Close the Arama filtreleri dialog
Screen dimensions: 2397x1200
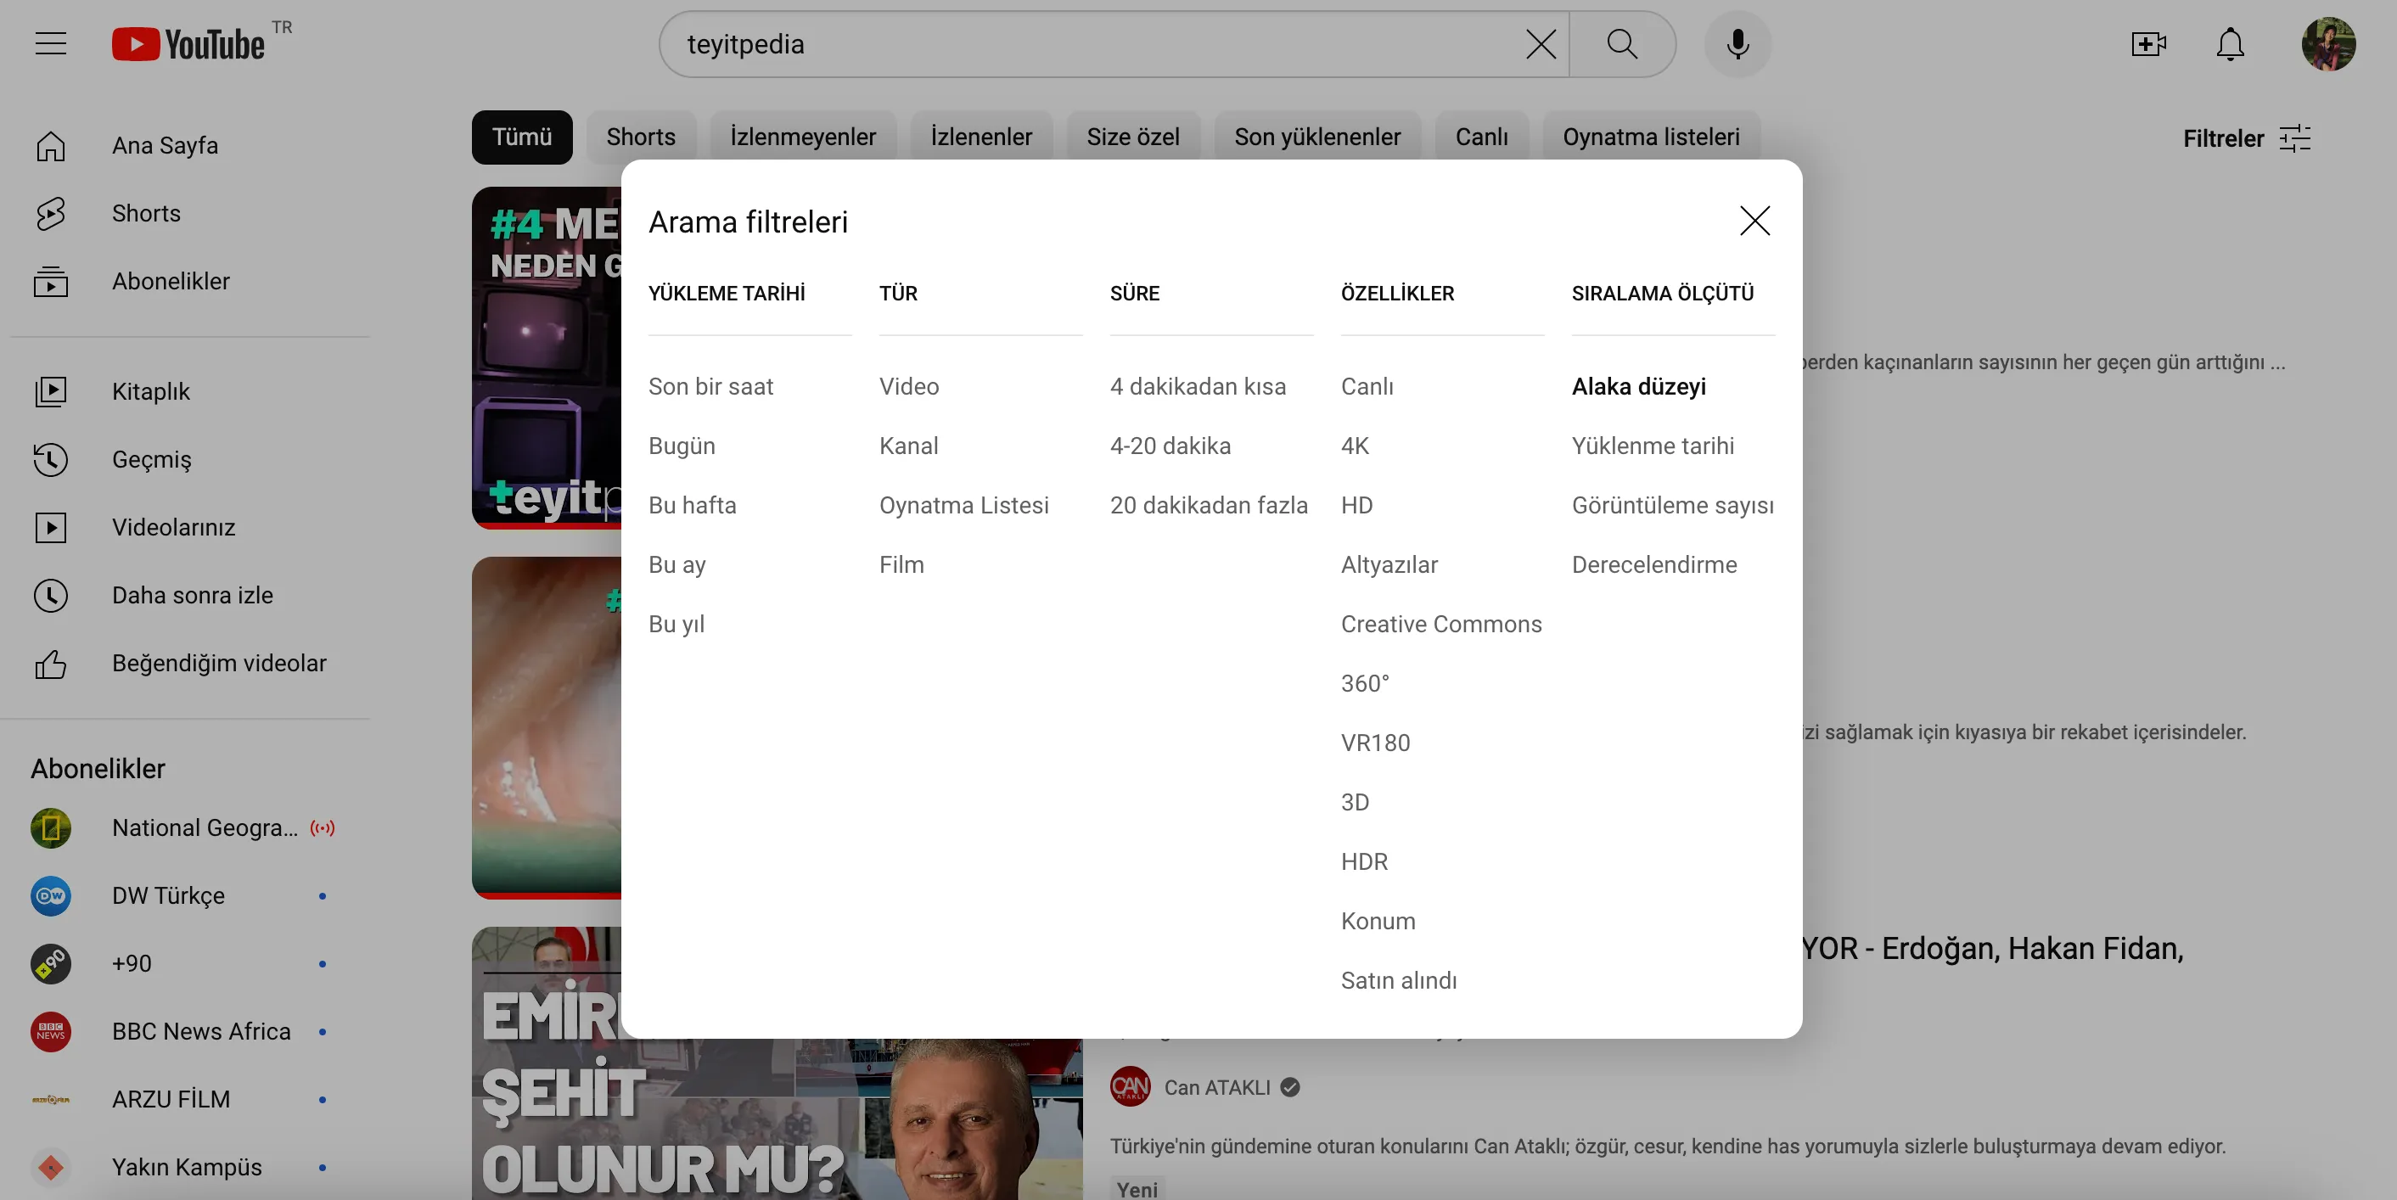(x=1754, y=221)
